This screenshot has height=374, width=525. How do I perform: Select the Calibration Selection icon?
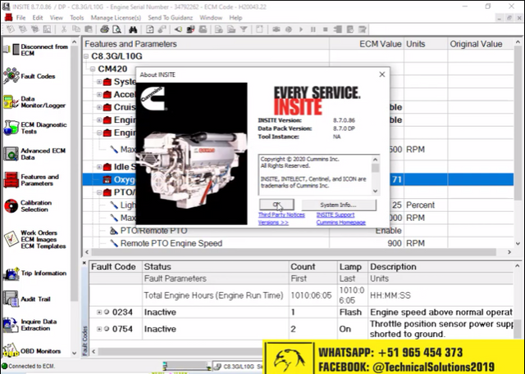coord(11,207)
